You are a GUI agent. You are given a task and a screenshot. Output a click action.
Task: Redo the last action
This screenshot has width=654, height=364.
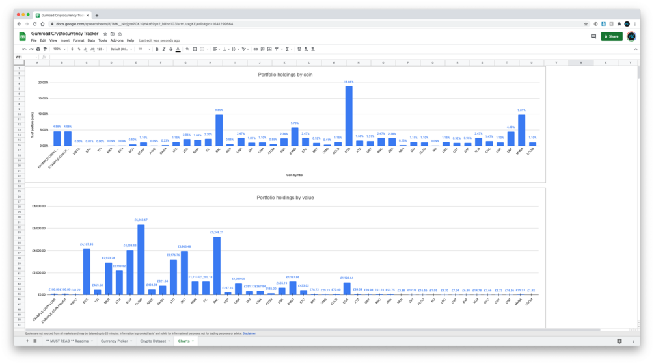coord(31,49)
